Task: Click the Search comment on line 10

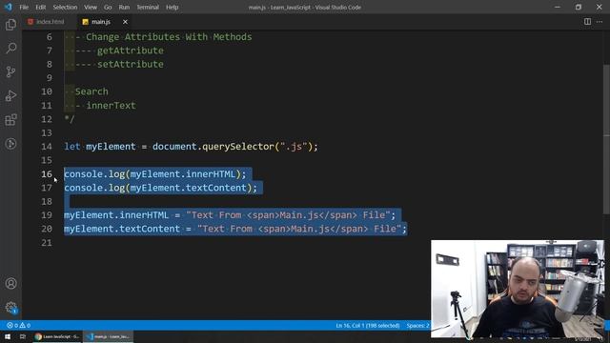Action: [x=91, y=91]
